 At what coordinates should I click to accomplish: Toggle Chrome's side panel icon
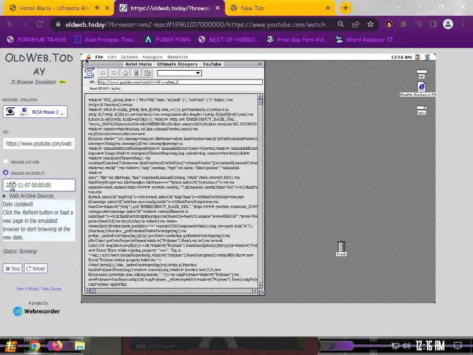(433, 24)
